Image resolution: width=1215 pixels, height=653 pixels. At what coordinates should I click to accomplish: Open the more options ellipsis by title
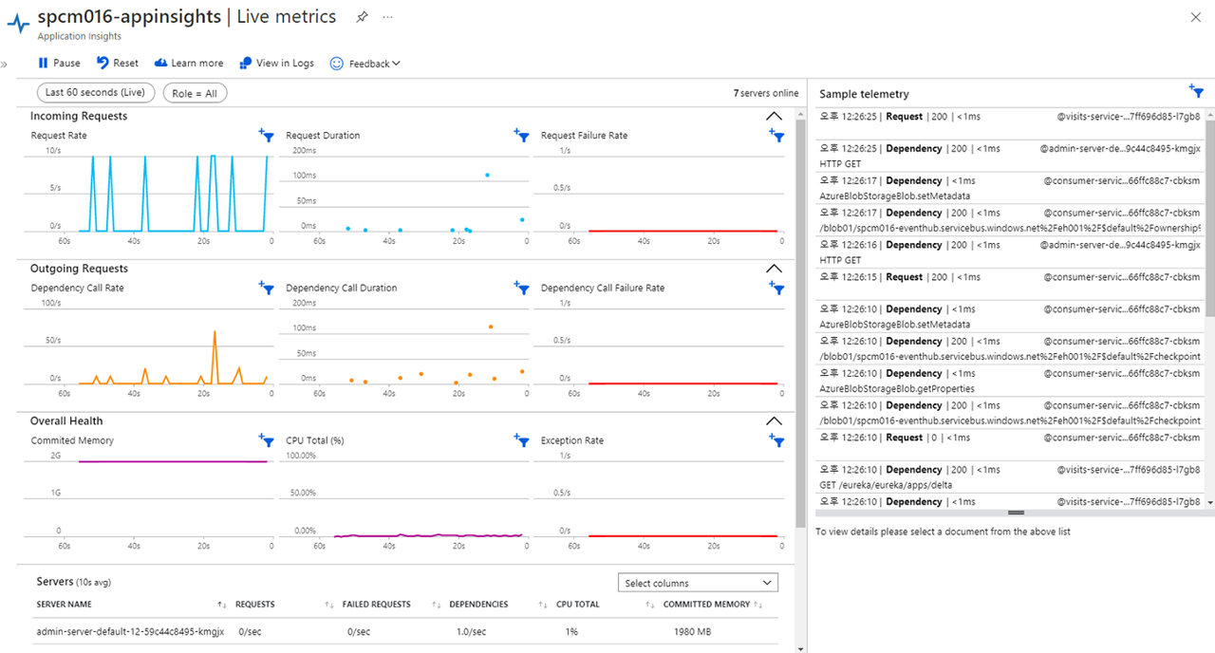(387, 17)
